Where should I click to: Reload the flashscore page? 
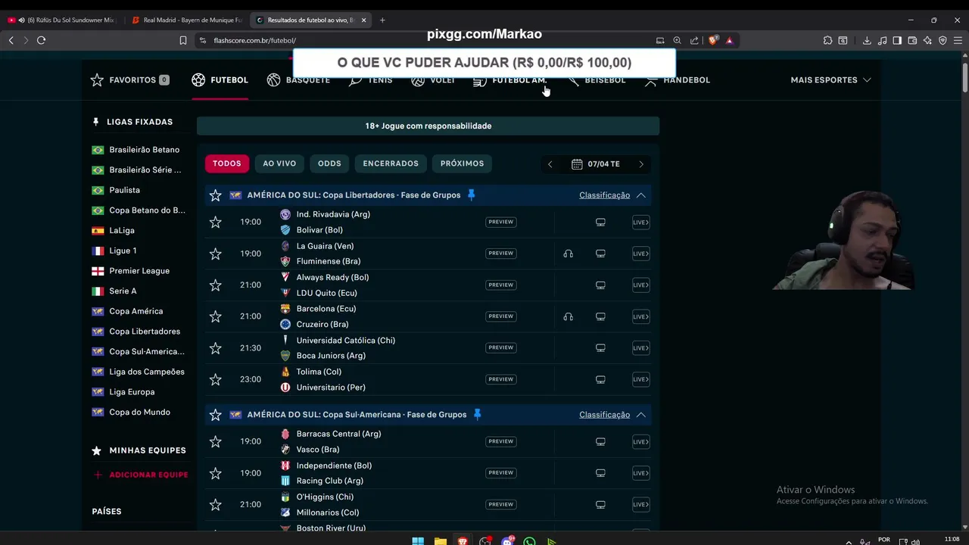[x=42, y=40]
